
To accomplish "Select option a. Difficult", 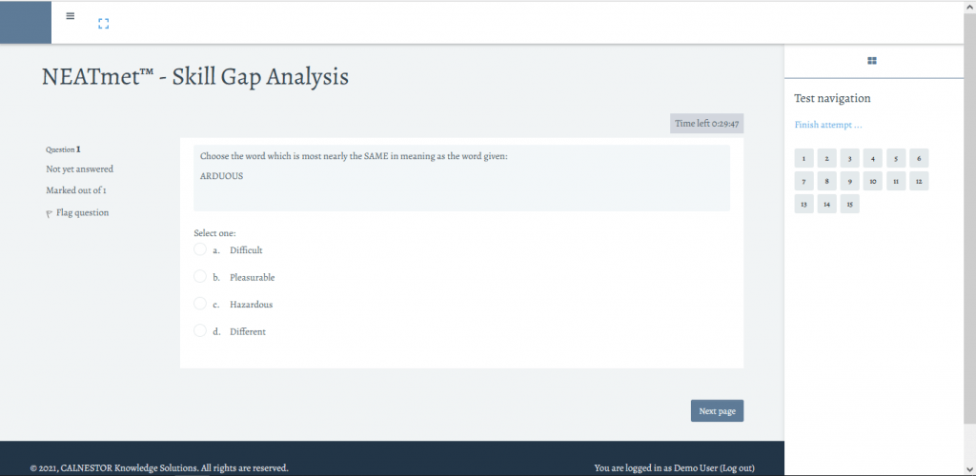I will [200, 249].
